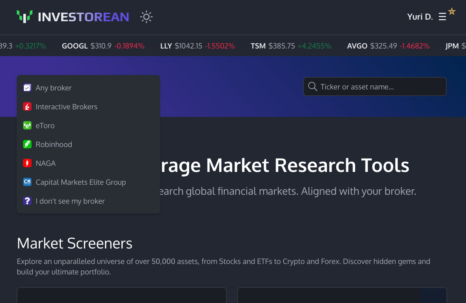The width and height of the screenshot is (466, 303).
Task: Click the Market Research Tools headline
Action: 285,165
